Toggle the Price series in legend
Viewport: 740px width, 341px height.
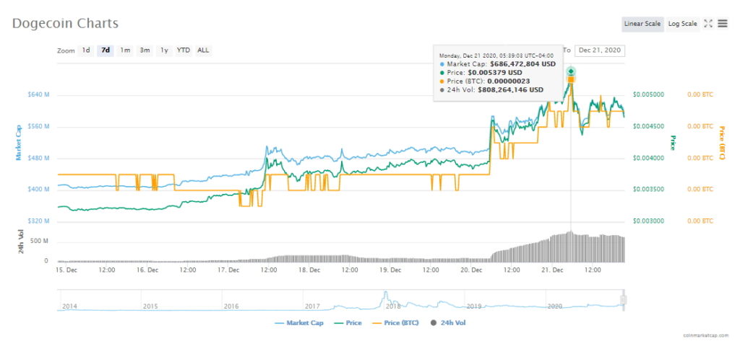point(350,323)
